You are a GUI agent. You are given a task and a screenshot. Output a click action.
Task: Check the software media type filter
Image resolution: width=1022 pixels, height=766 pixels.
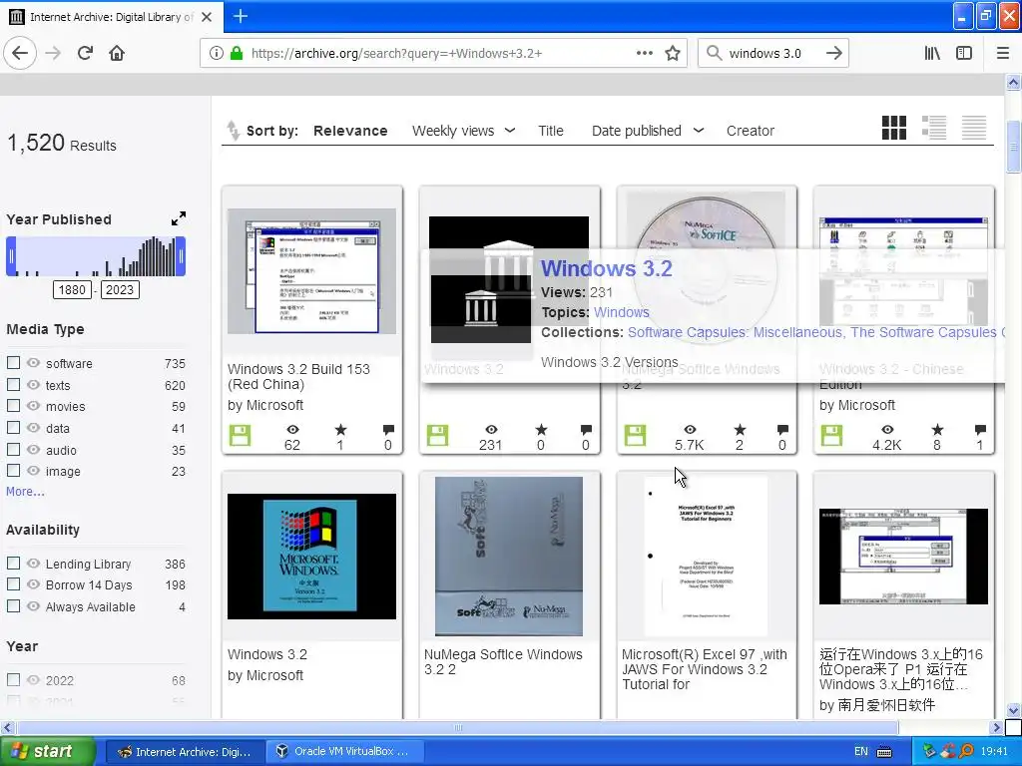(x=13, y=362)
